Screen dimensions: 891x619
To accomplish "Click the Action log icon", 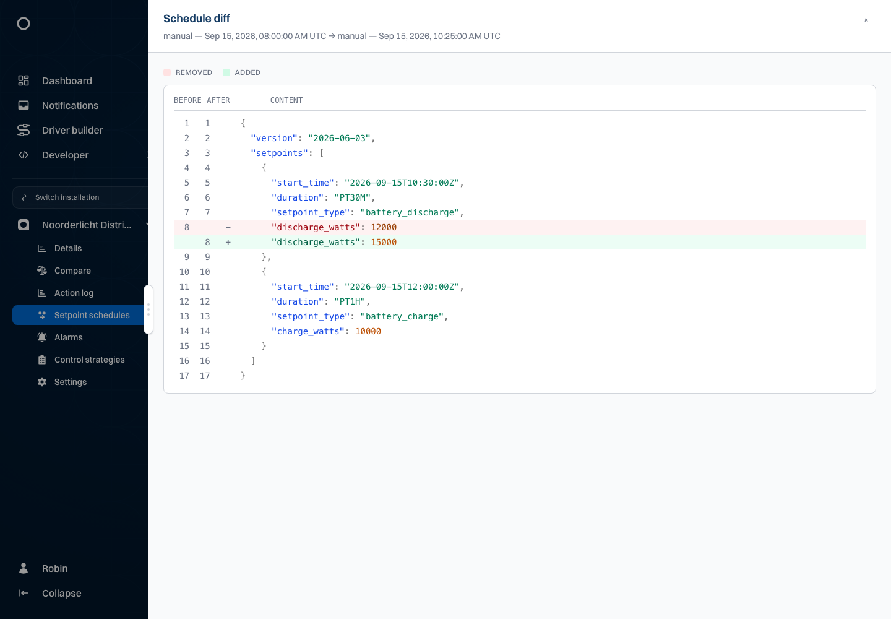I will pyautogui.click(x=42, y=293).
